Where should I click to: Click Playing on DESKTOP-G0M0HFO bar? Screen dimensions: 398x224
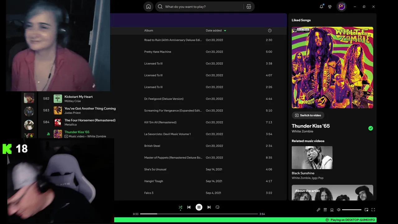(245, 220)
